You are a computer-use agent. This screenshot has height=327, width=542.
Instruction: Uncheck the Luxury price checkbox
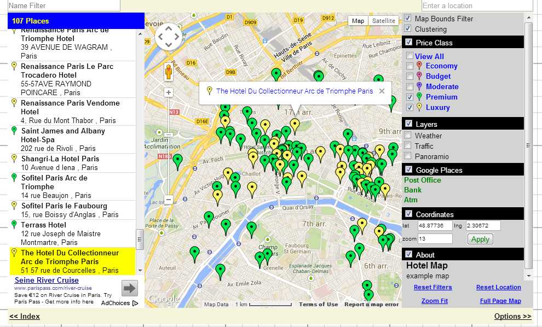tap(410, 107)
